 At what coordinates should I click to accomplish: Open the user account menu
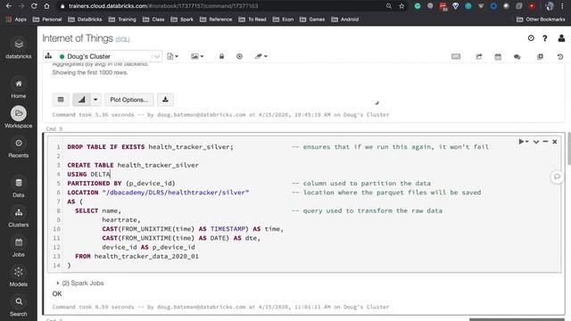pos(561,38)
